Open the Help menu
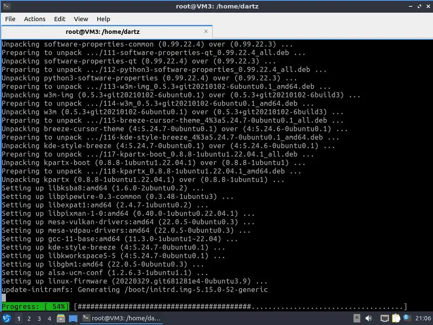This screenshot has width=433, height=325. [103, 19]
